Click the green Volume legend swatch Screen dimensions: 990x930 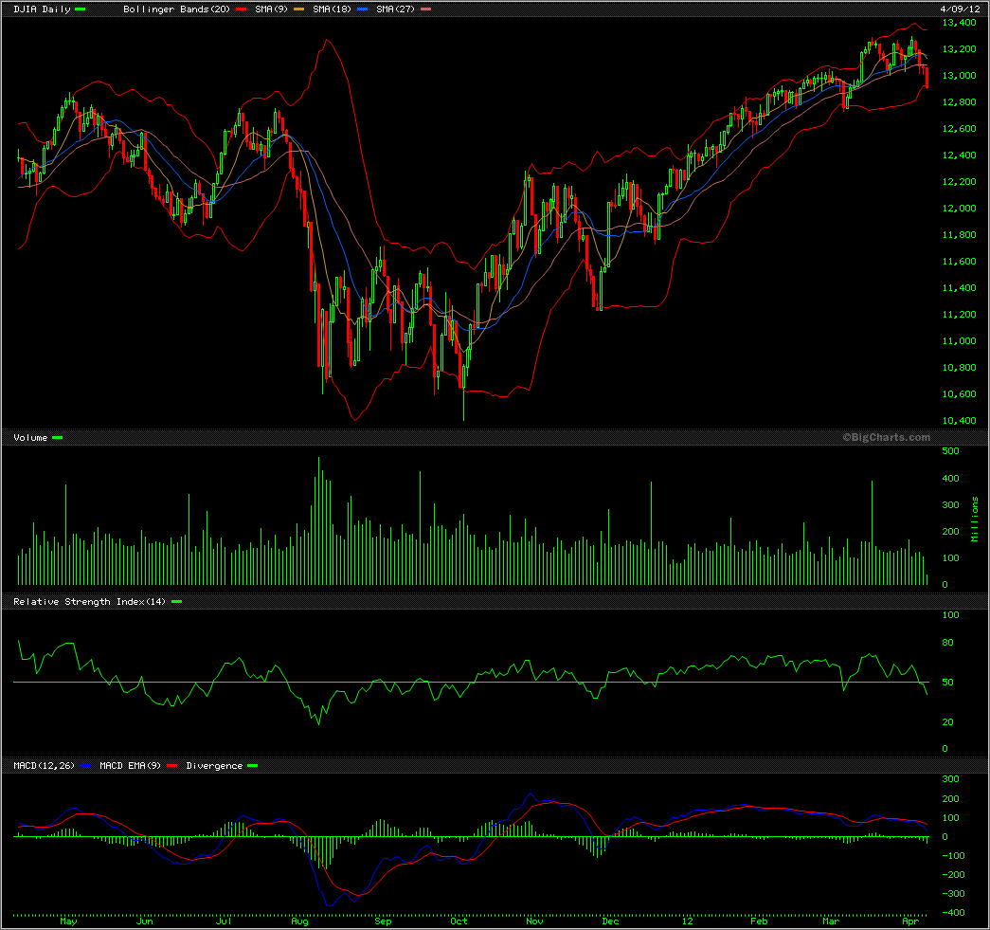click(57, 438)
